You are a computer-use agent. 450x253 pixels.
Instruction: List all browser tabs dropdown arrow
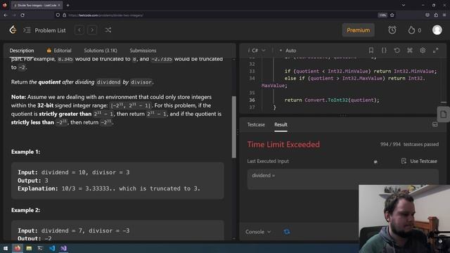tap(404, 5)
